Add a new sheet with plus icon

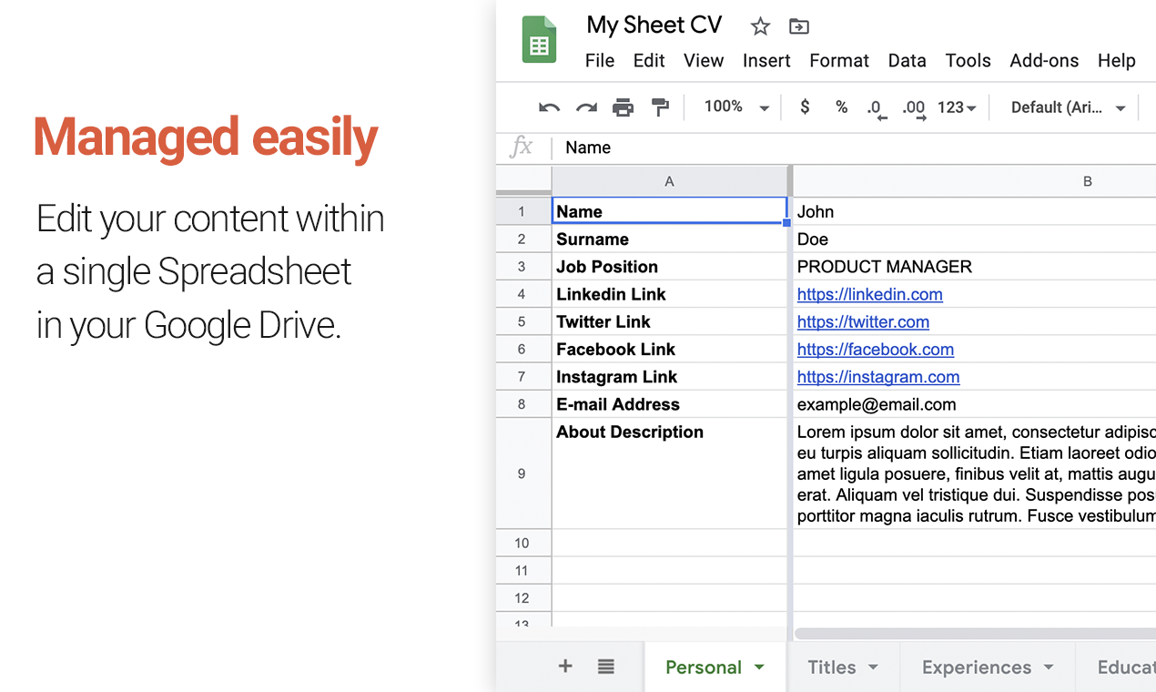click(565, 667)
